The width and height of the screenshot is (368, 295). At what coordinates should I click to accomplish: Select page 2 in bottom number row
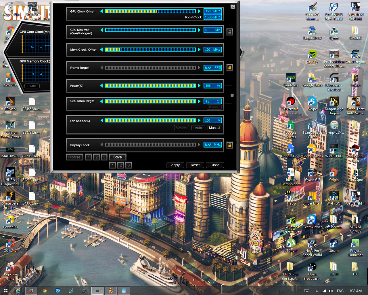point(121,165)
